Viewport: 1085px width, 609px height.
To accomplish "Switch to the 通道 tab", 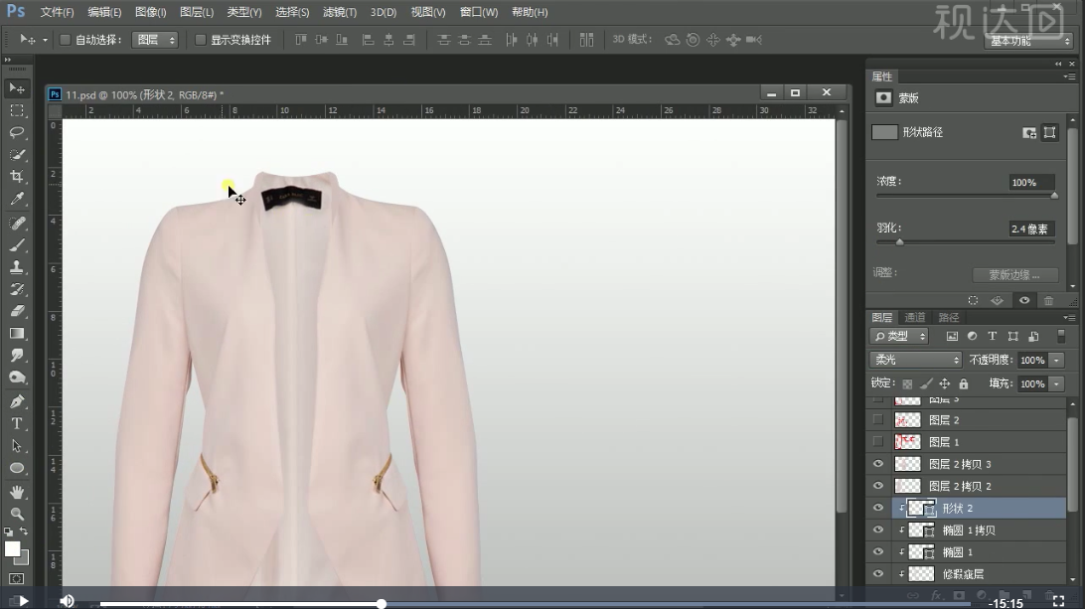I will pos(915,318).
